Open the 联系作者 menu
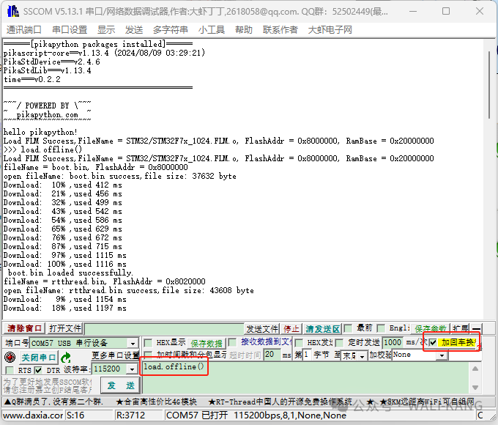The height and width of the screenshot is (425, 498). click(280, 30)
